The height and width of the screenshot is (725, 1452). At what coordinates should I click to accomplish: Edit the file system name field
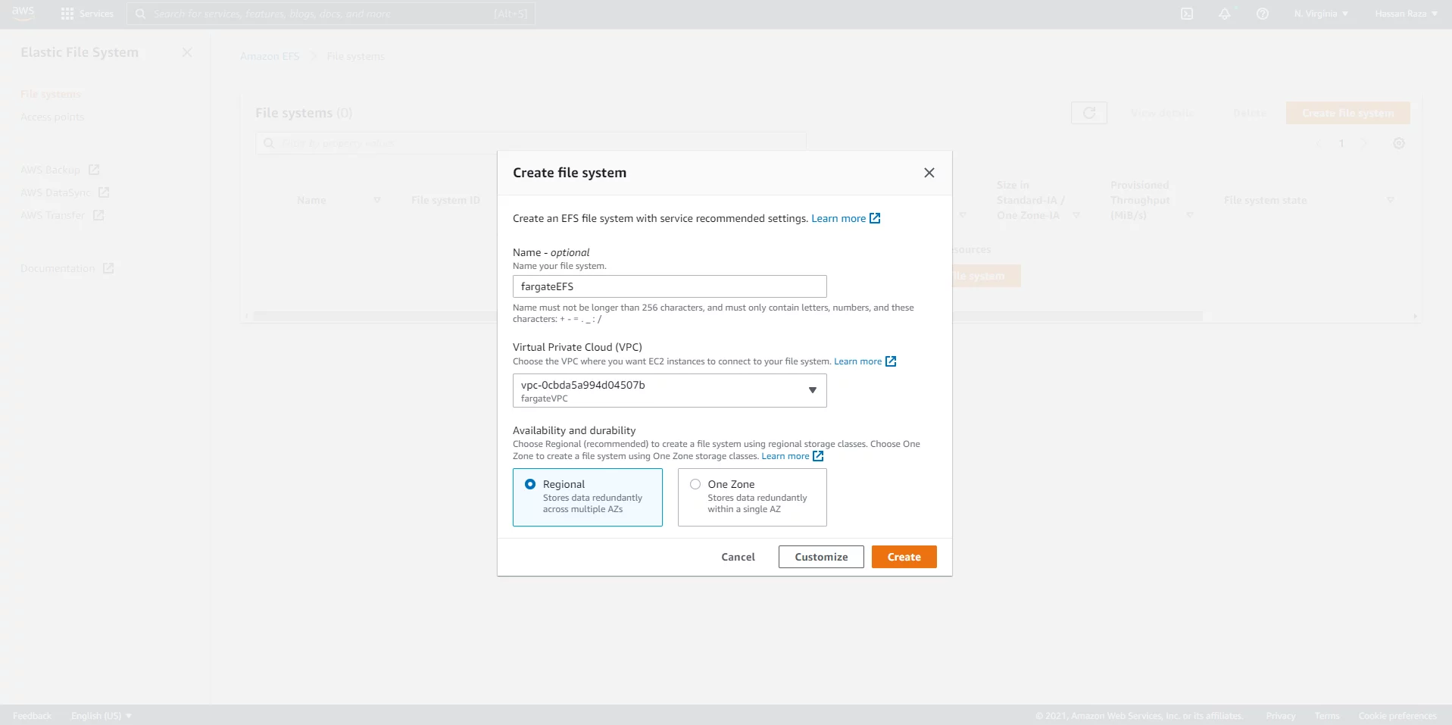pyautogui.click(x=670, y=286)
